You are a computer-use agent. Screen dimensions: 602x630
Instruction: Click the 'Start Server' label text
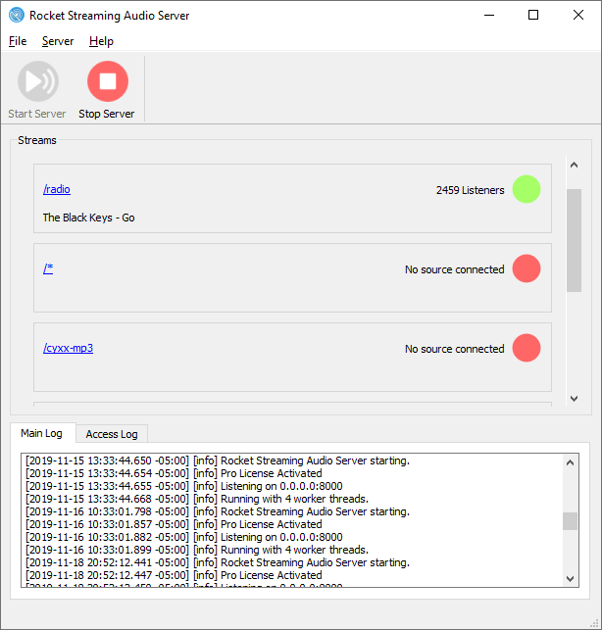tap(37, 114)
